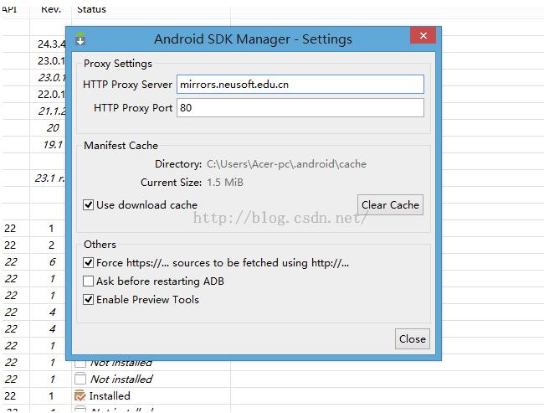Click the Installed package icon in SDK Manager
Viewport: 544px width, 413px height.
tap(80, 395)
